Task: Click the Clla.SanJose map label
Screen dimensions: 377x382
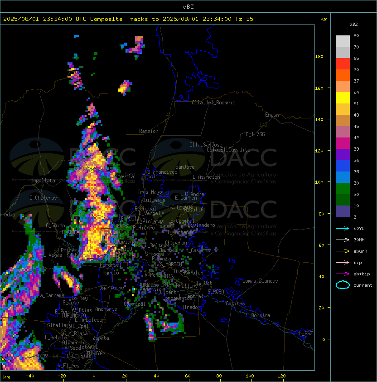Action: click(x=206, y=145)
